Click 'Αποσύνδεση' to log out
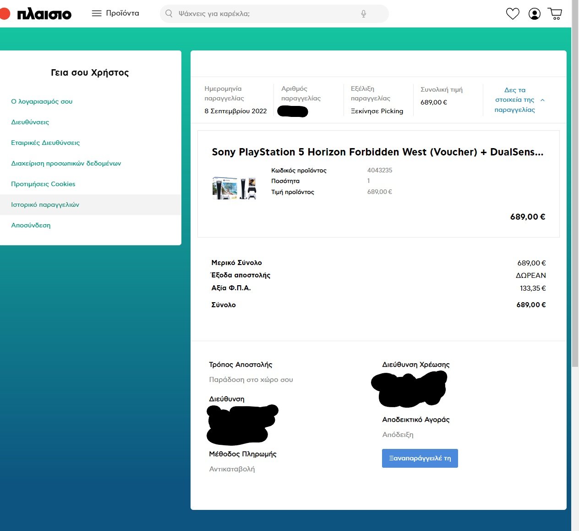 coord(31,225)
